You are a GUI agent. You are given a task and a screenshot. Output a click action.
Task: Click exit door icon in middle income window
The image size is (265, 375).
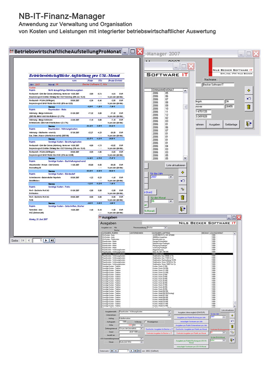click(183, 209)
